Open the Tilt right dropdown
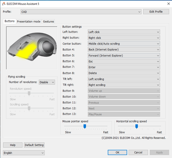 coord(124,85)
